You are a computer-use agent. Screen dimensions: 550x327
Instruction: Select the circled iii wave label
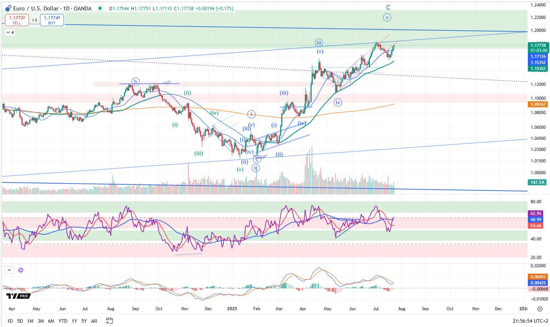[319, 43]
